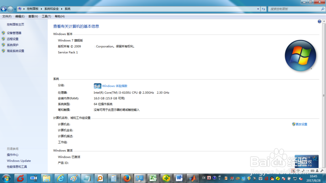Select the Control Panel taskbar button

point(140,178)
